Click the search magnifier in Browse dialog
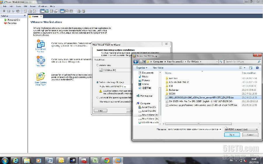Viewport: 263px width, 164px height. (259, 62)
